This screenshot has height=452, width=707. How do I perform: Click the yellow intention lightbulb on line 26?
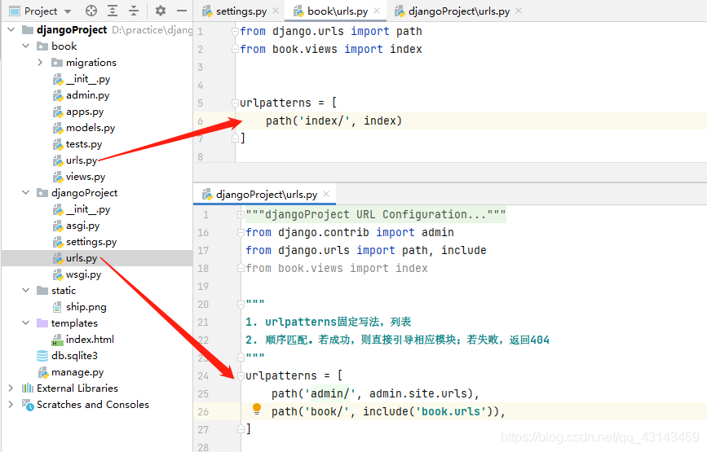(x=257, y=409)
